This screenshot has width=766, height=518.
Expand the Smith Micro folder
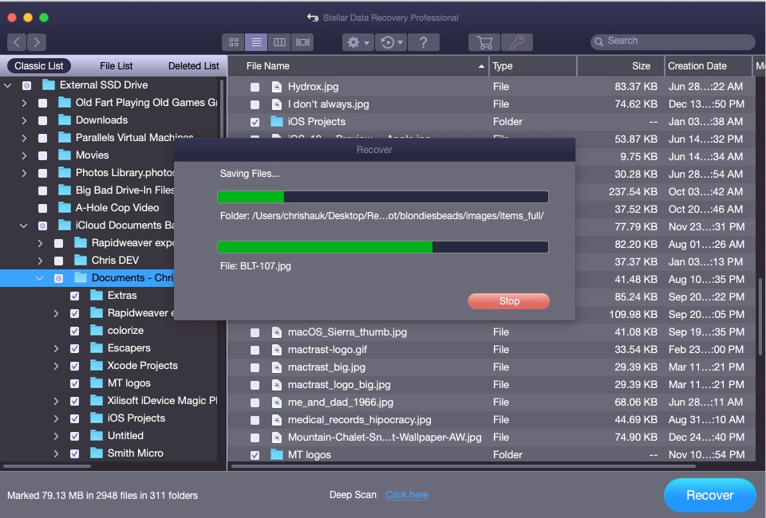click(x=56, y=453)
